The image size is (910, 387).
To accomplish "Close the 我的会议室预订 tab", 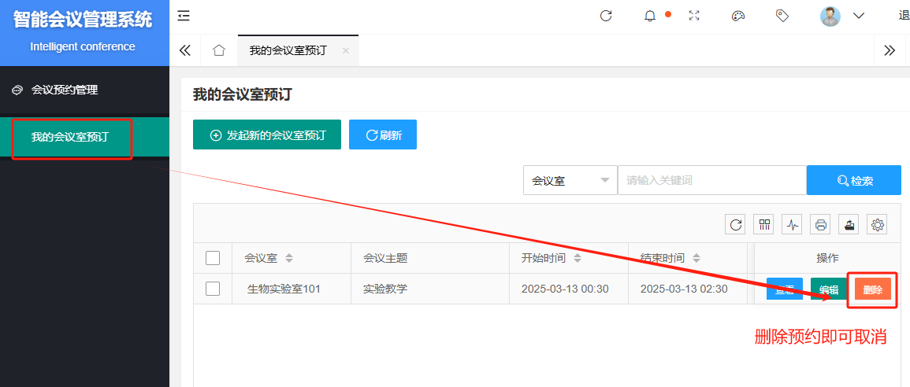I will coord(345,50).
